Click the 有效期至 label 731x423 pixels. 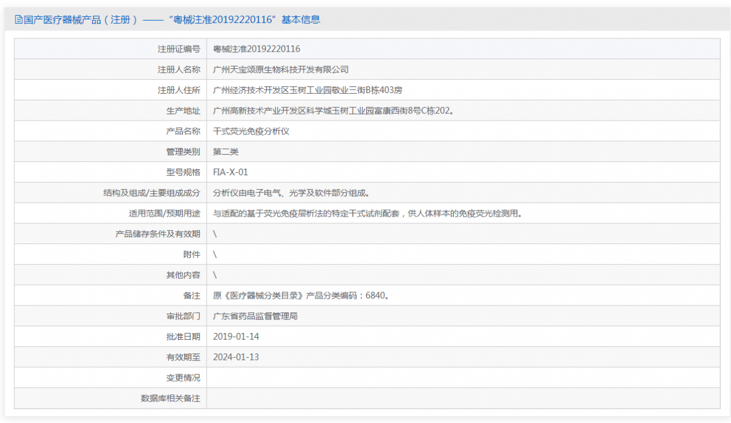tap(183, 357)
